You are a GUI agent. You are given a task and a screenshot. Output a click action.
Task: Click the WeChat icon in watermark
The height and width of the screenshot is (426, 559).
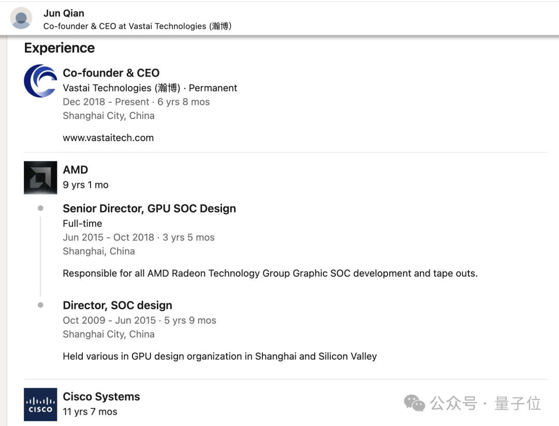(414, 403)
